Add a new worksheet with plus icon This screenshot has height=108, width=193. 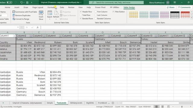(x=113, y=103)
